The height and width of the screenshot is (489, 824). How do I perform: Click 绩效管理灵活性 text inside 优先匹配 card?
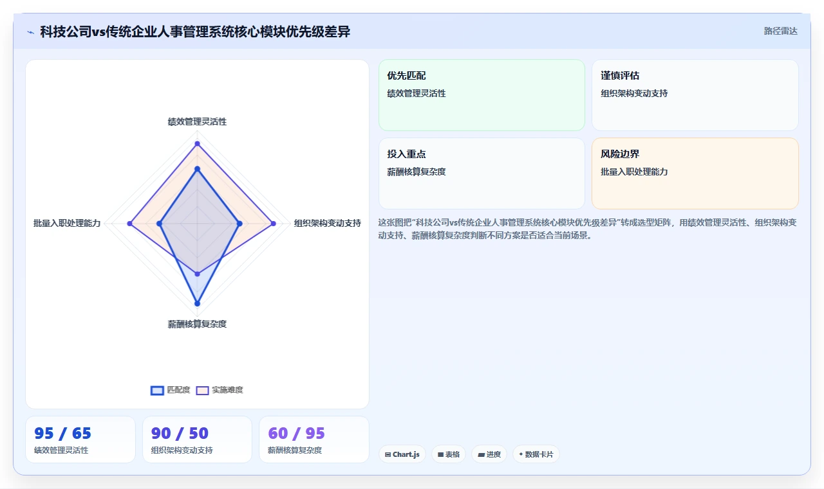point(417,93)
